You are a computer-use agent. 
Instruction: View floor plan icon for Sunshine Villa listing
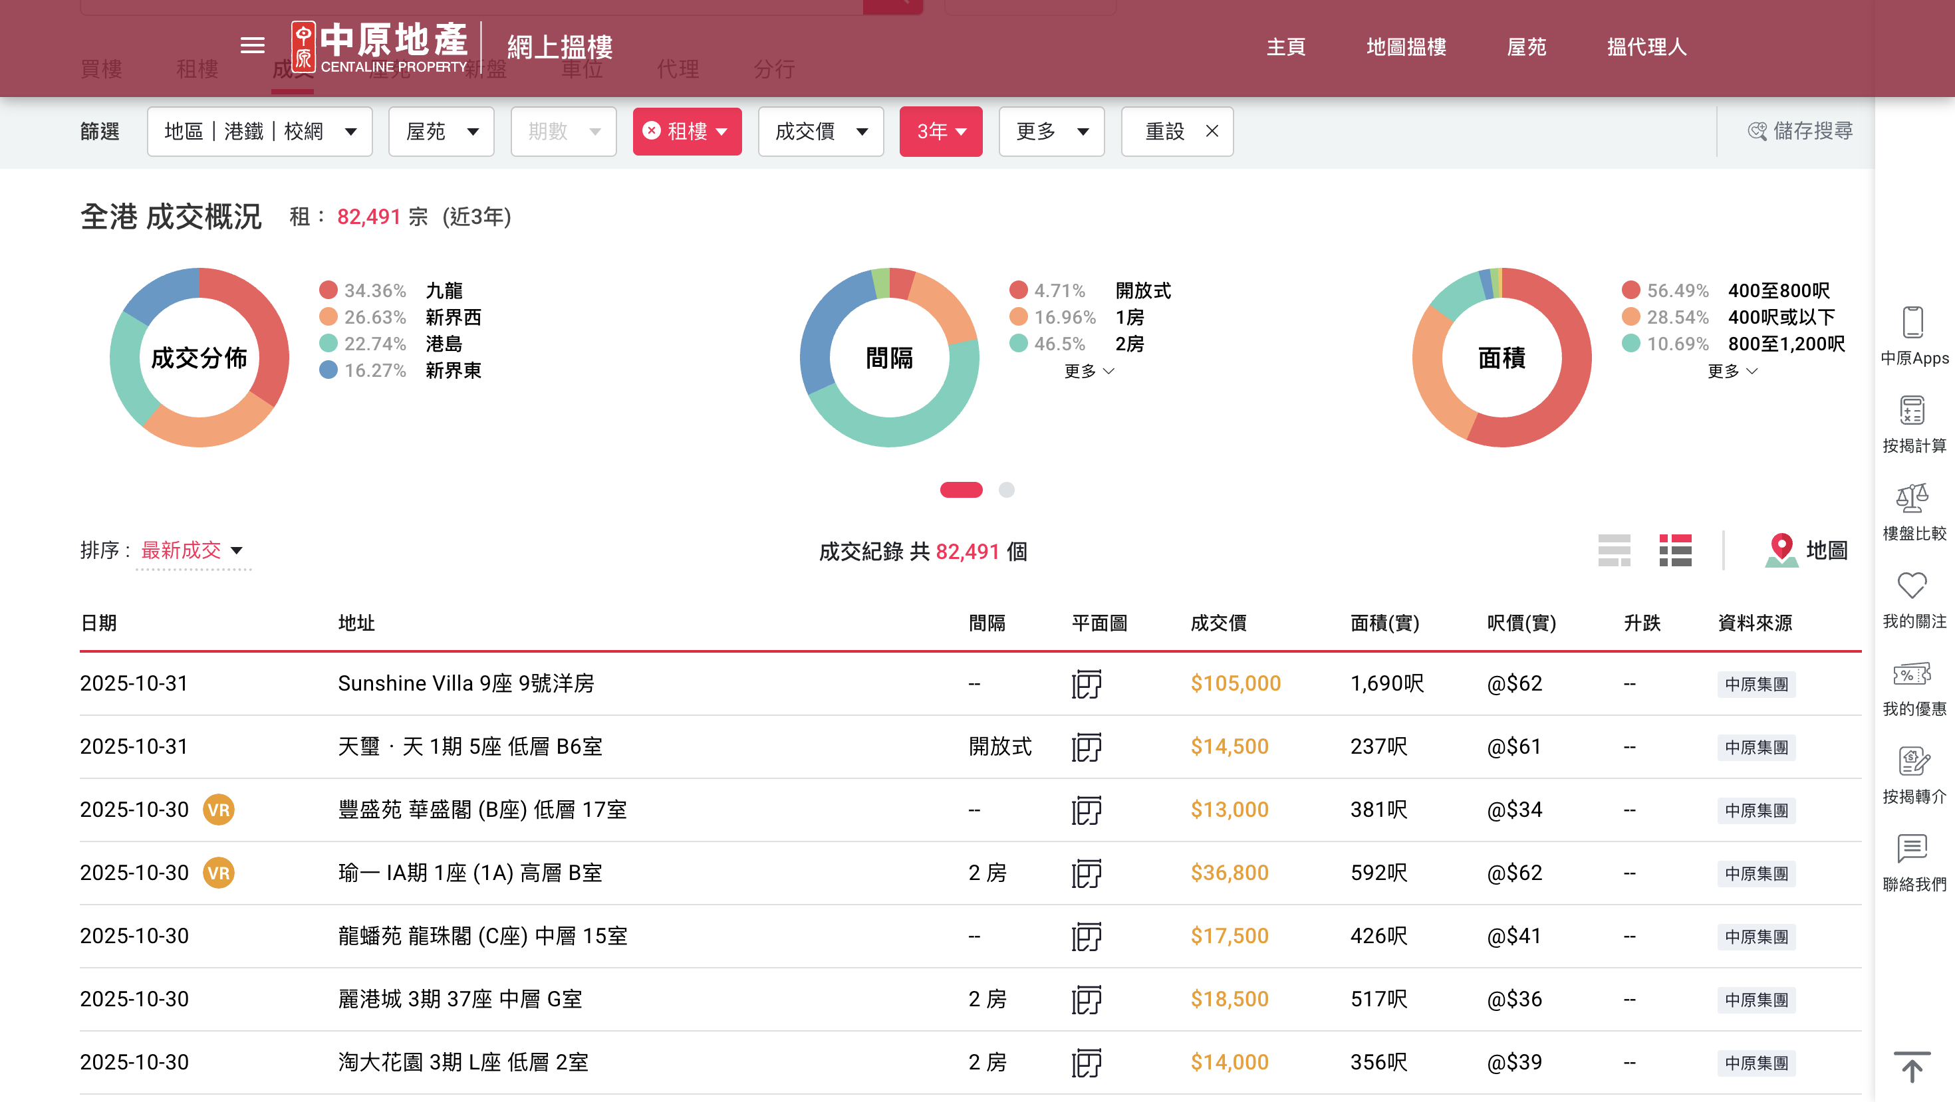click(x=1087, y=683)
